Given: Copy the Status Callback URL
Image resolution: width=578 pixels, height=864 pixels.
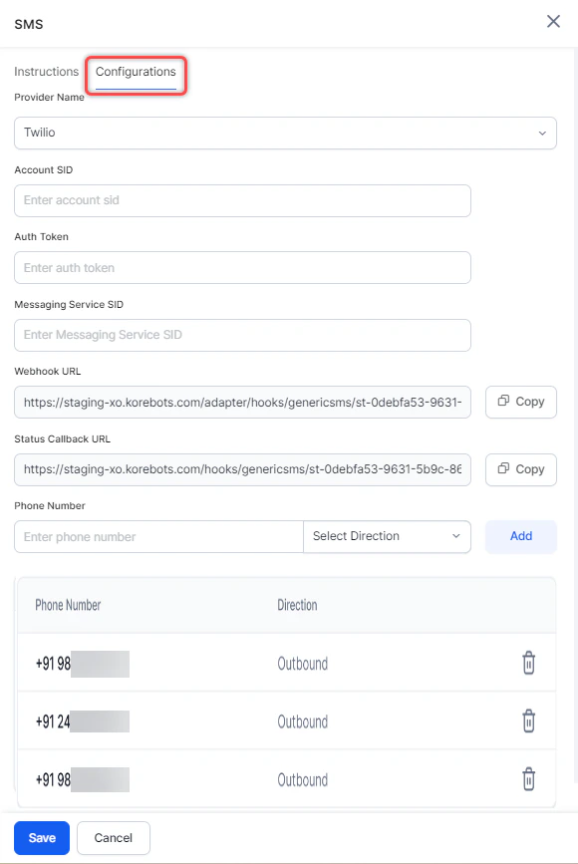Looking at the screenshot, I should [520, 469].
